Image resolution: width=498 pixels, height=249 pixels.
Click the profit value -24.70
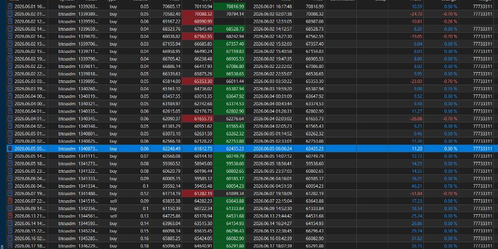(x=416, y=14)
